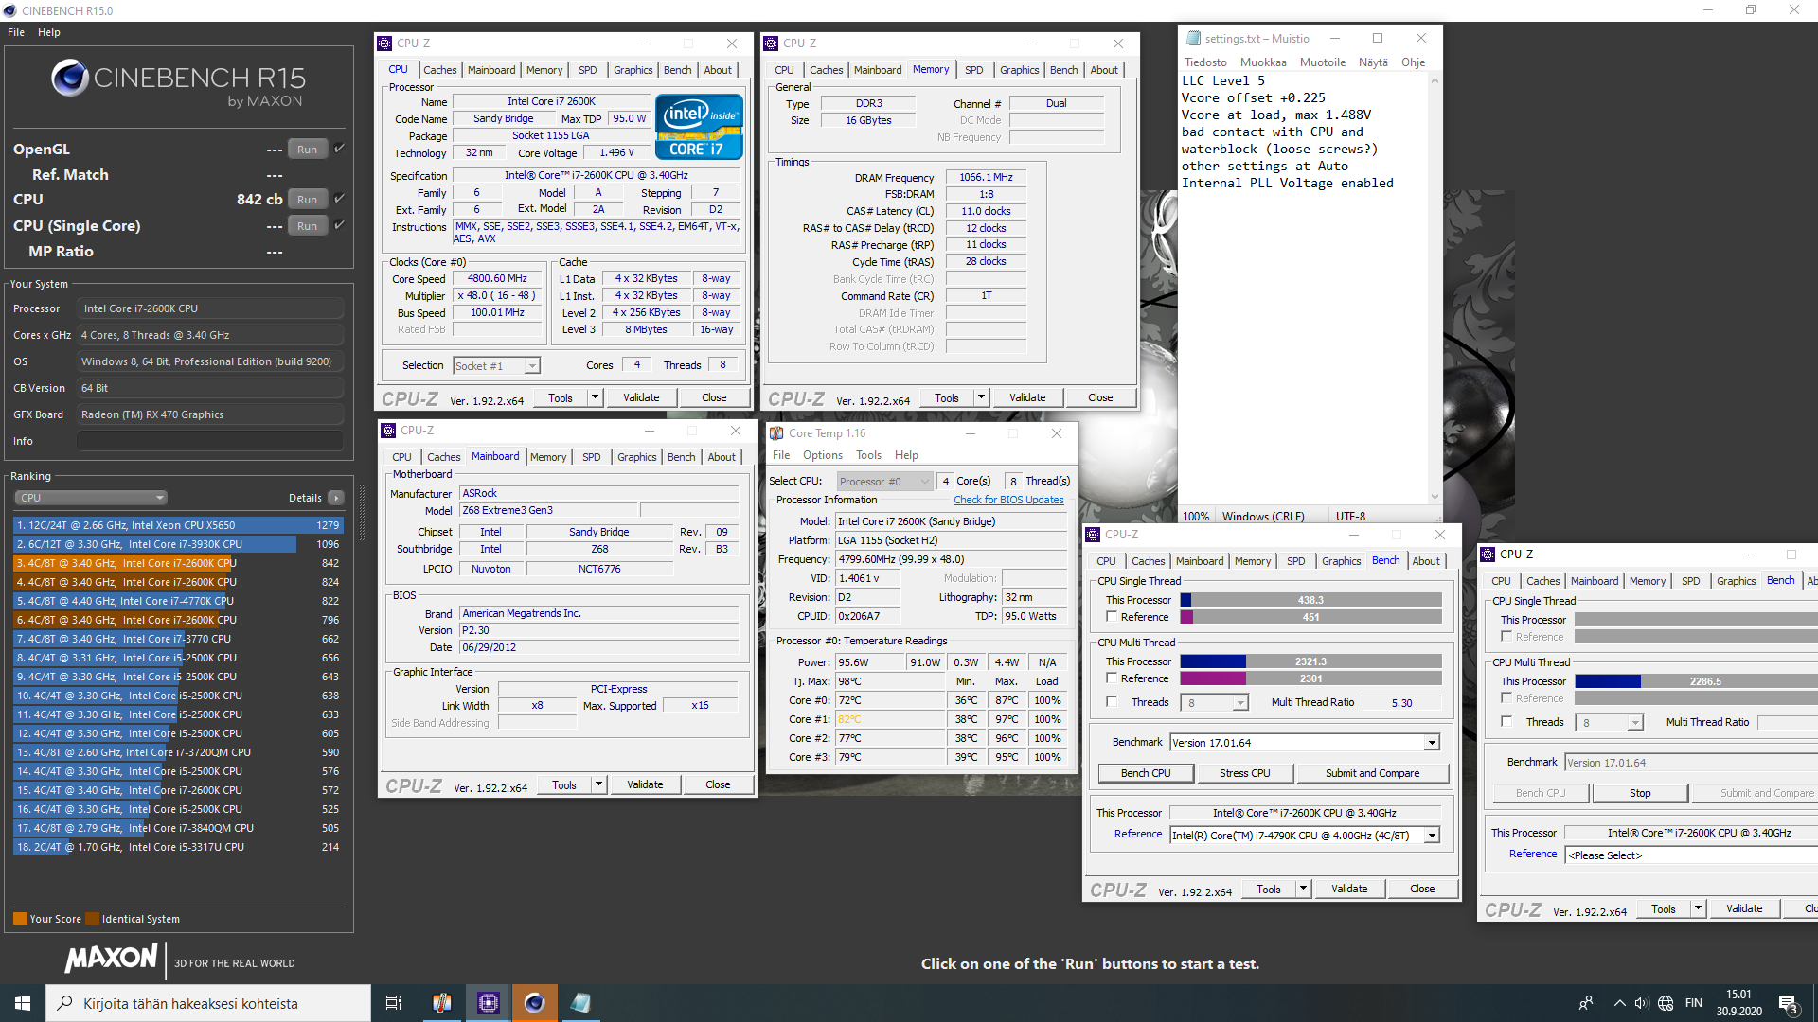Open the Please Select reference dropdown

click(1691, 855)
